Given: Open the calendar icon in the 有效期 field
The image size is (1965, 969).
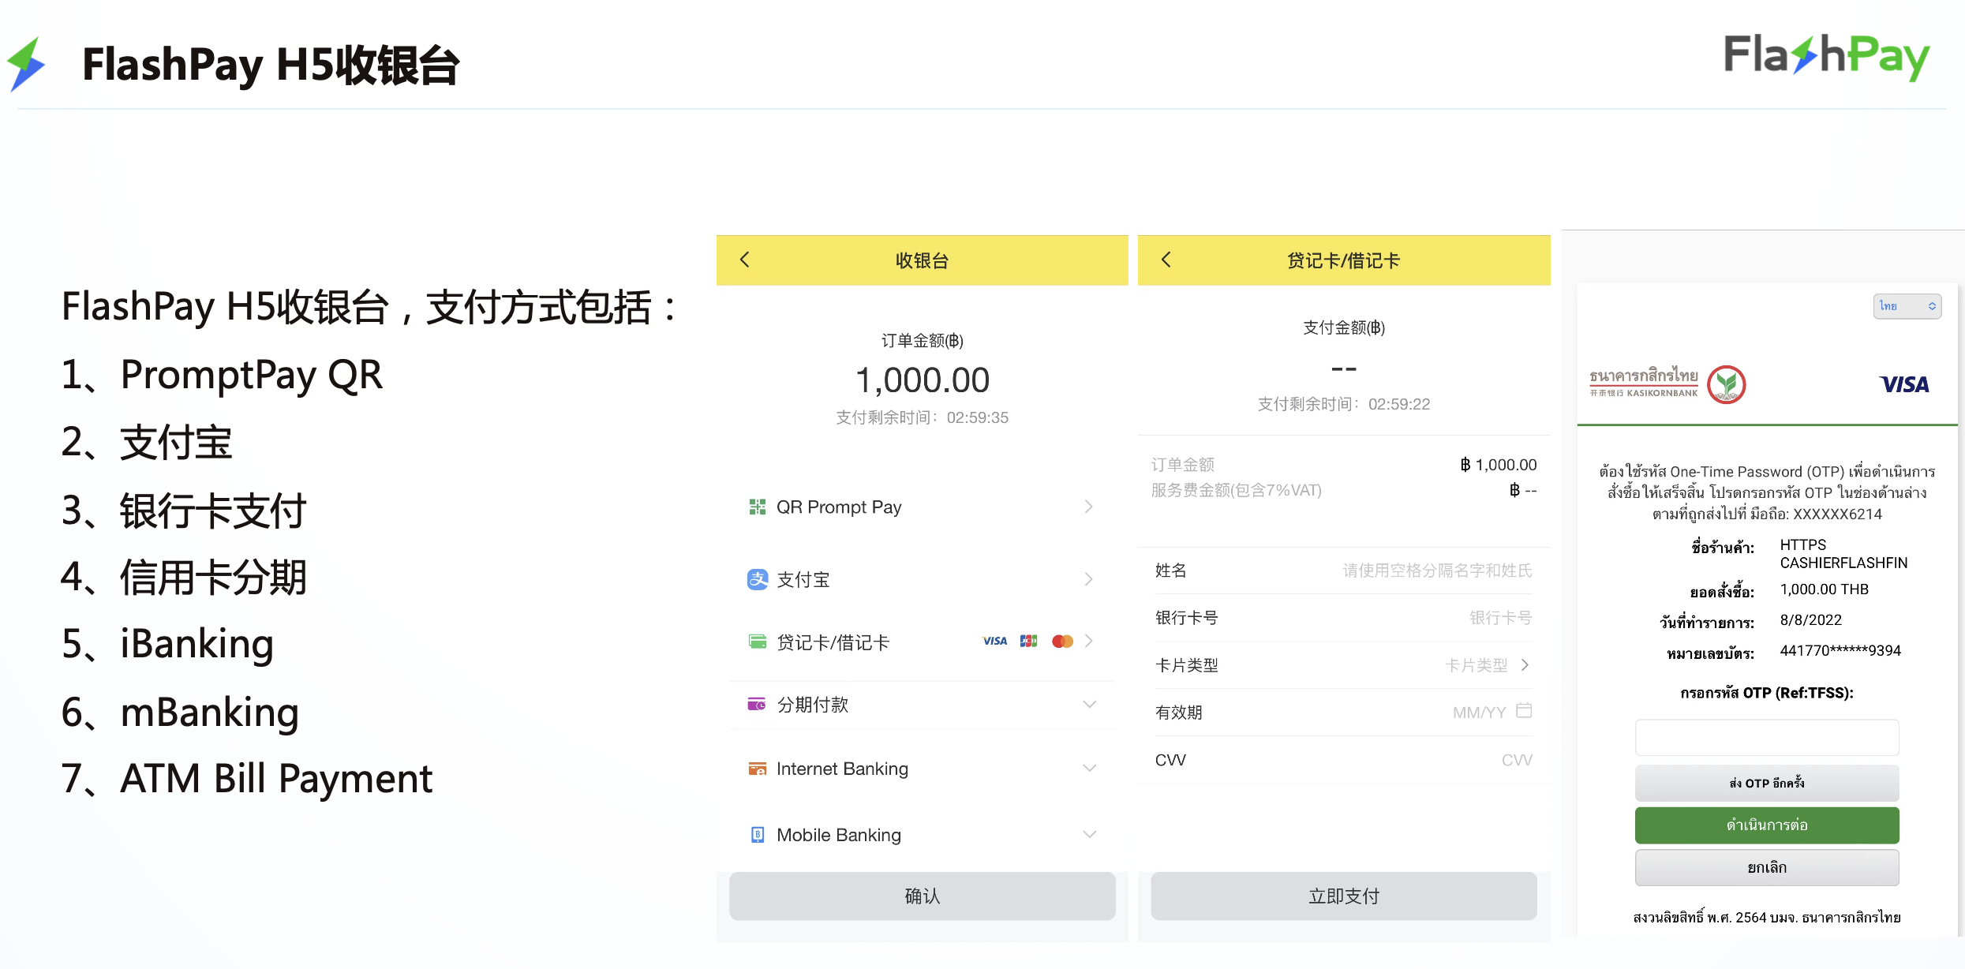Looking at the screenshot, I should click(x=1525, y=711).
